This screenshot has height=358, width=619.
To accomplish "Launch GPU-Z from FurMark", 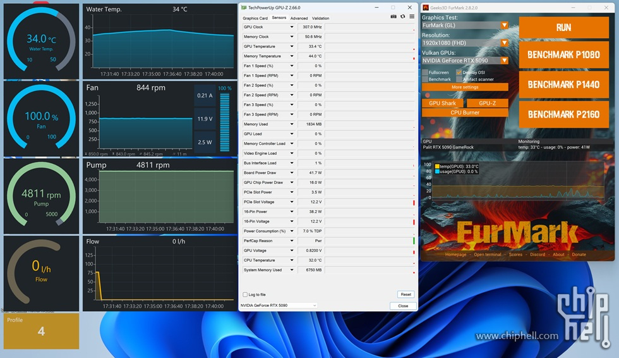I will [487, 103].
